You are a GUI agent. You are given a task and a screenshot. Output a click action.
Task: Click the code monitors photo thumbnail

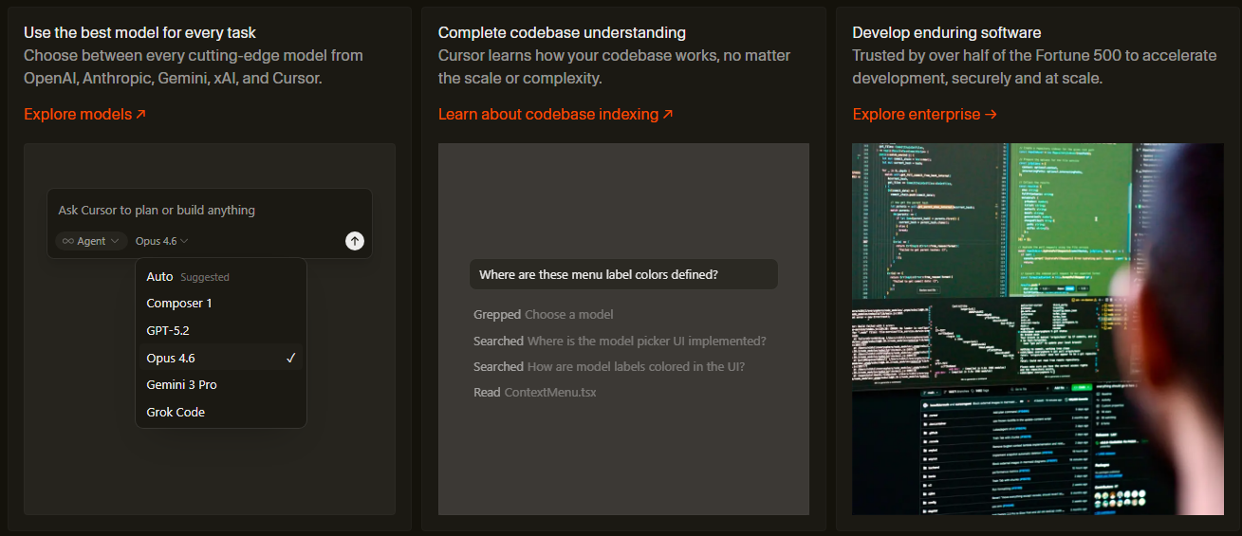tap(1037, 328)
